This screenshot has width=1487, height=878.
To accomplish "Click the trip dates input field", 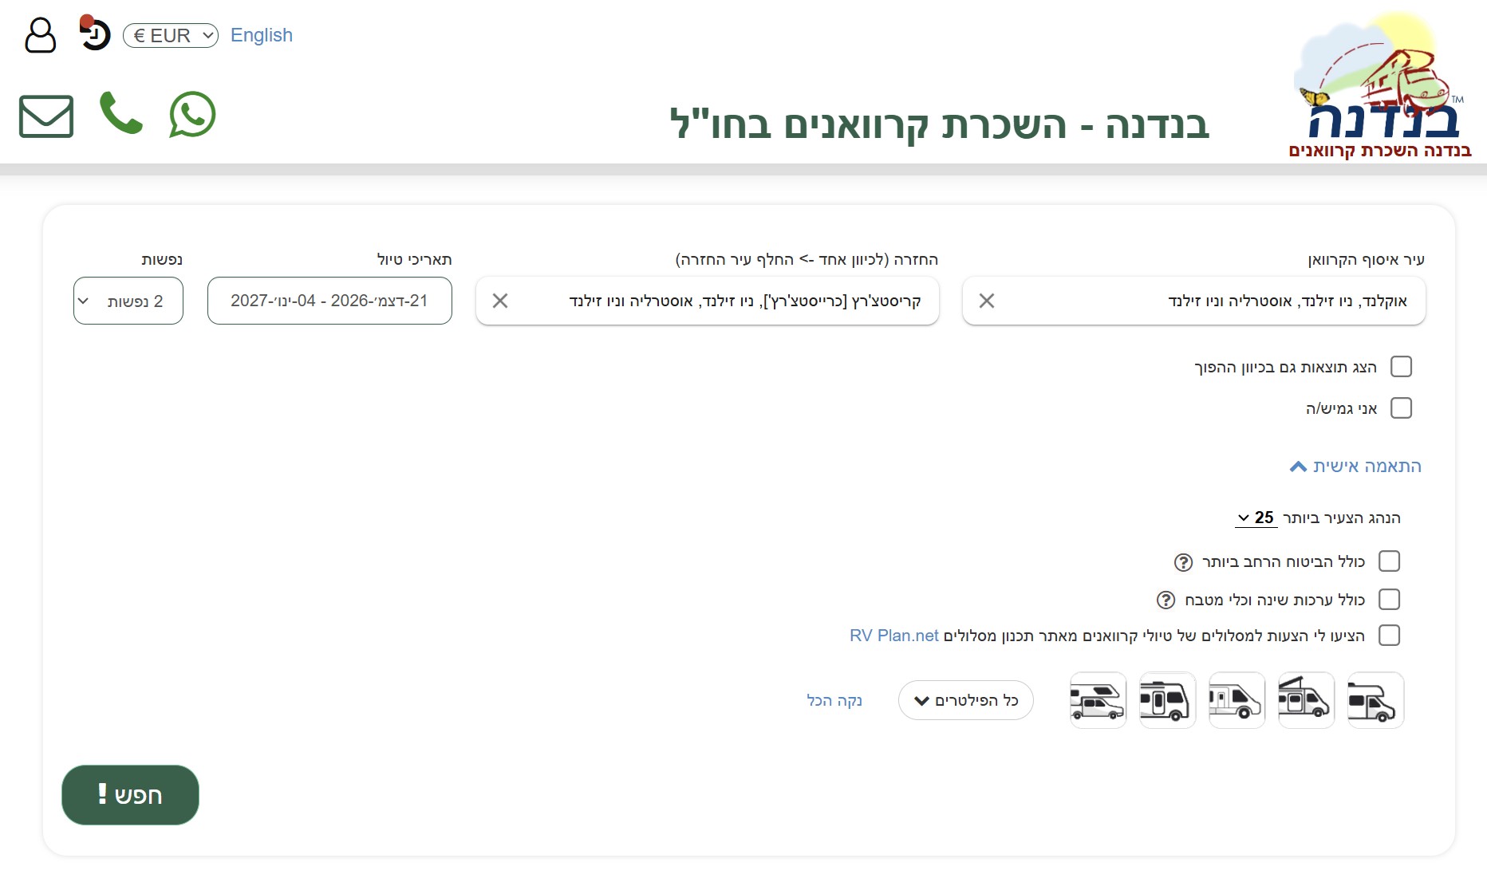I will pos(329,301).
